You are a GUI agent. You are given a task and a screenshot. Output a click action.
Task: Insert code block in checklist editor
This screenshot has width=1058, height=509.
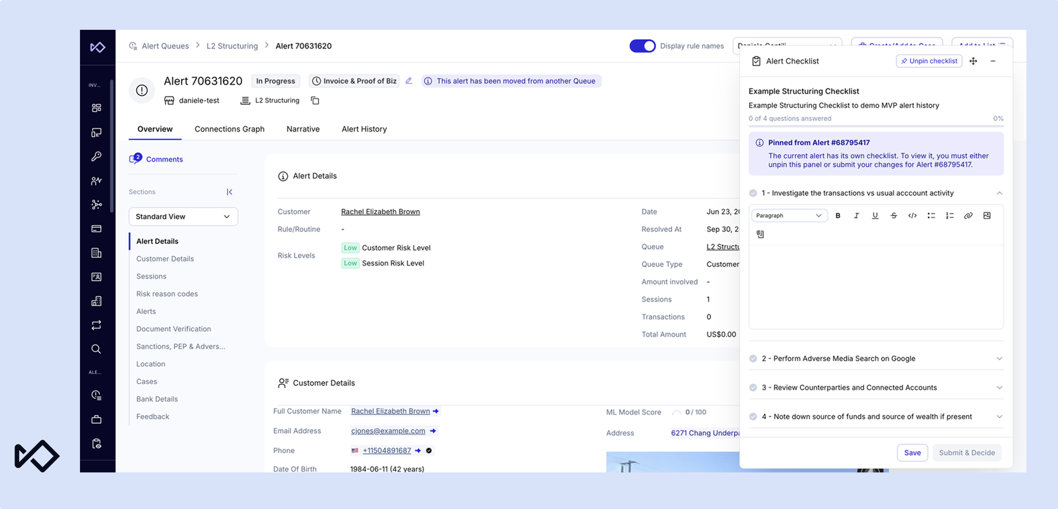click(x=912, y=215)
